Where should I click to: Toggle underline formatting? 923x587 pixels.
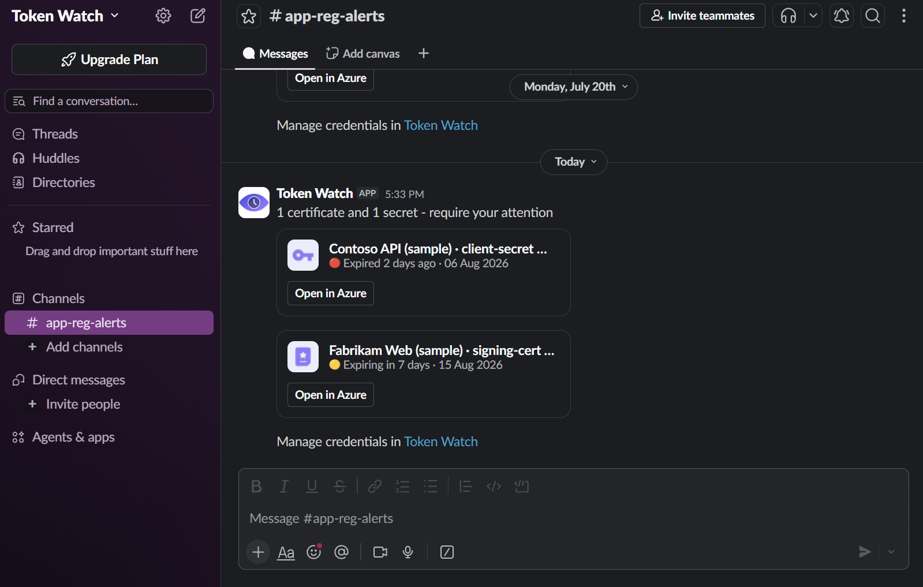coord(312,487)
